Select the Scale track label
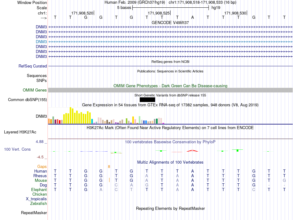 tap(42, 8)
